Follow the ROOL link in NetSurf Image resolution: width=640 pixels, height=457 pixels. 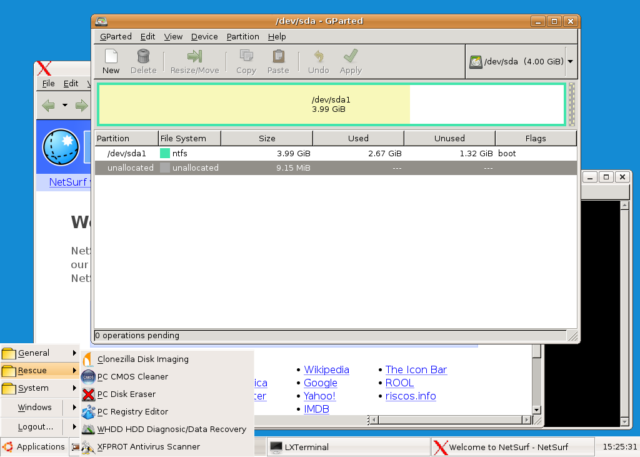point(399,383)
